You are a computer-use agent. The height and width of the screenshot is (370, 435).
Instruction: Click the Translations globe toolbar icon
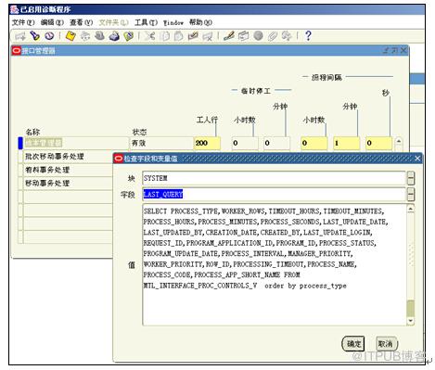(258, 36)
